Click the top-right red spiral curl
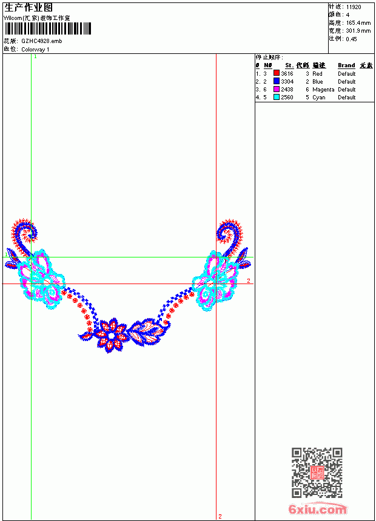 [x=230, y=233]
